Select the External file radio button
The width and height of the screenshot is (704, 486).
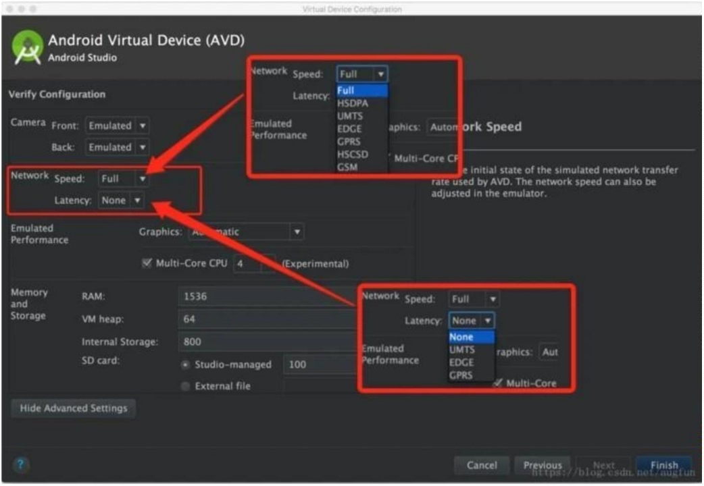(185, 386)
